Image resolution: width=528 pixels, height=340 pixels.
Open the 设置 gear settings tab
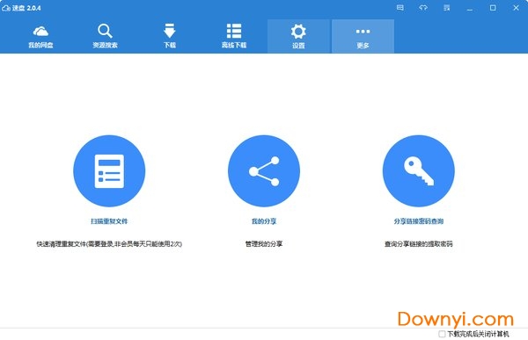[x=298, y=37]
